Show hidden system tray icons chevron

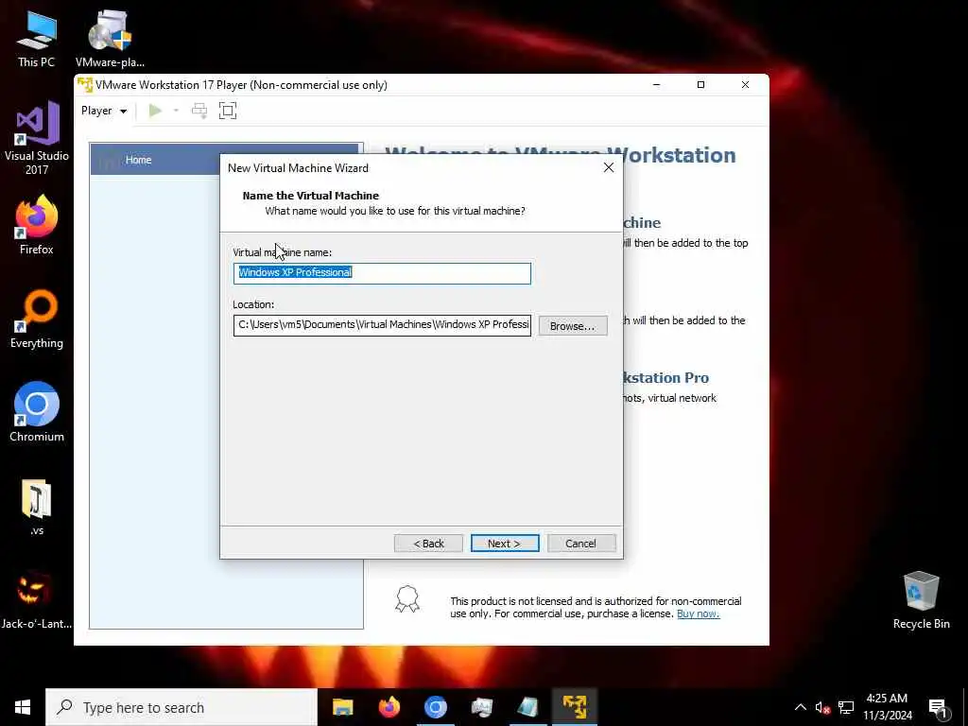click(800, 707)
